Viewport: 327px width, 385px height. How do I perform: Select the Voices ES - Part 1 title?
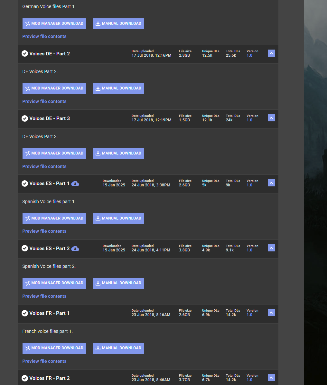coord(49,183)
